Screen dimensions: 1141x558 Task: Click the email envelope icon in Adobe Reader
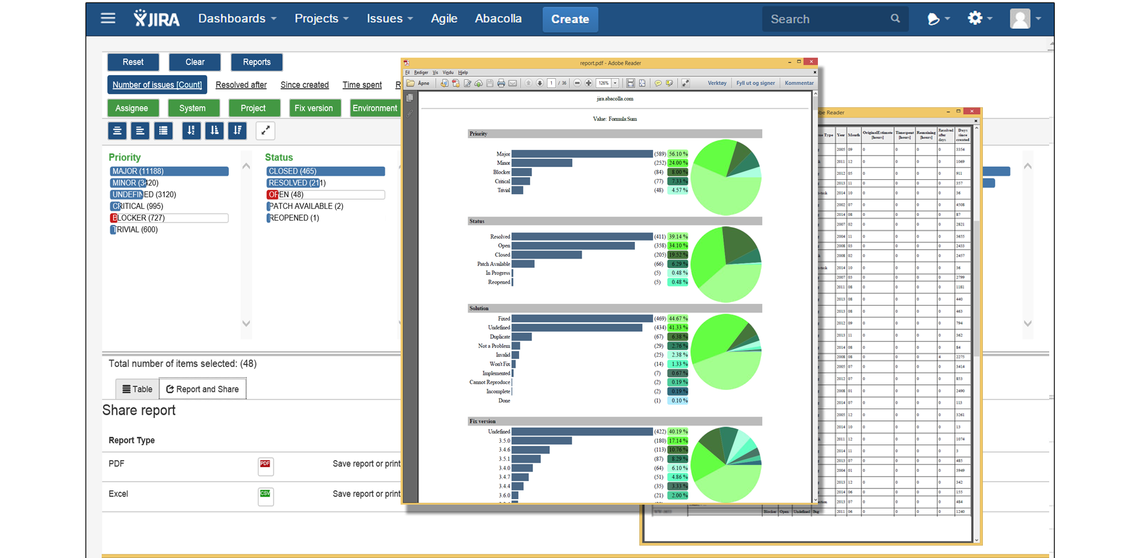click(x=513, y=83)
